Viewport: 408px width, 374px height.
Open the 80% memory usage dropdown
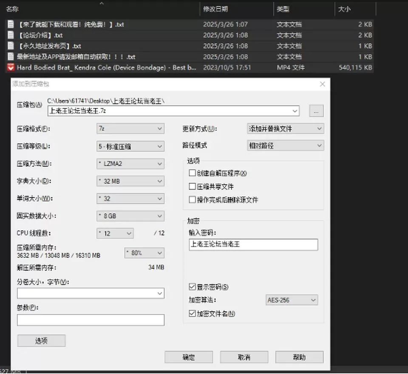(x=144, y=253)
